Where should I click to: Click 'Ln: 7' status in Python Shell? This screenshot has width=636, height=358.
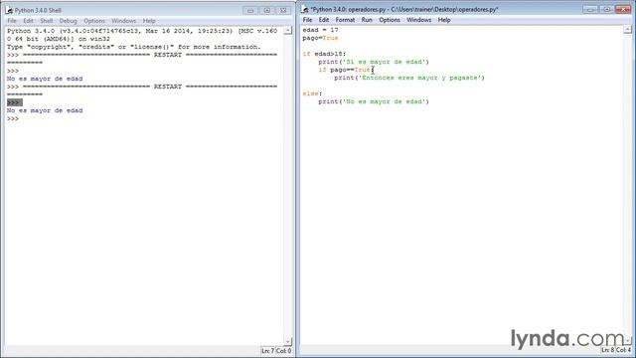[267, 351]
